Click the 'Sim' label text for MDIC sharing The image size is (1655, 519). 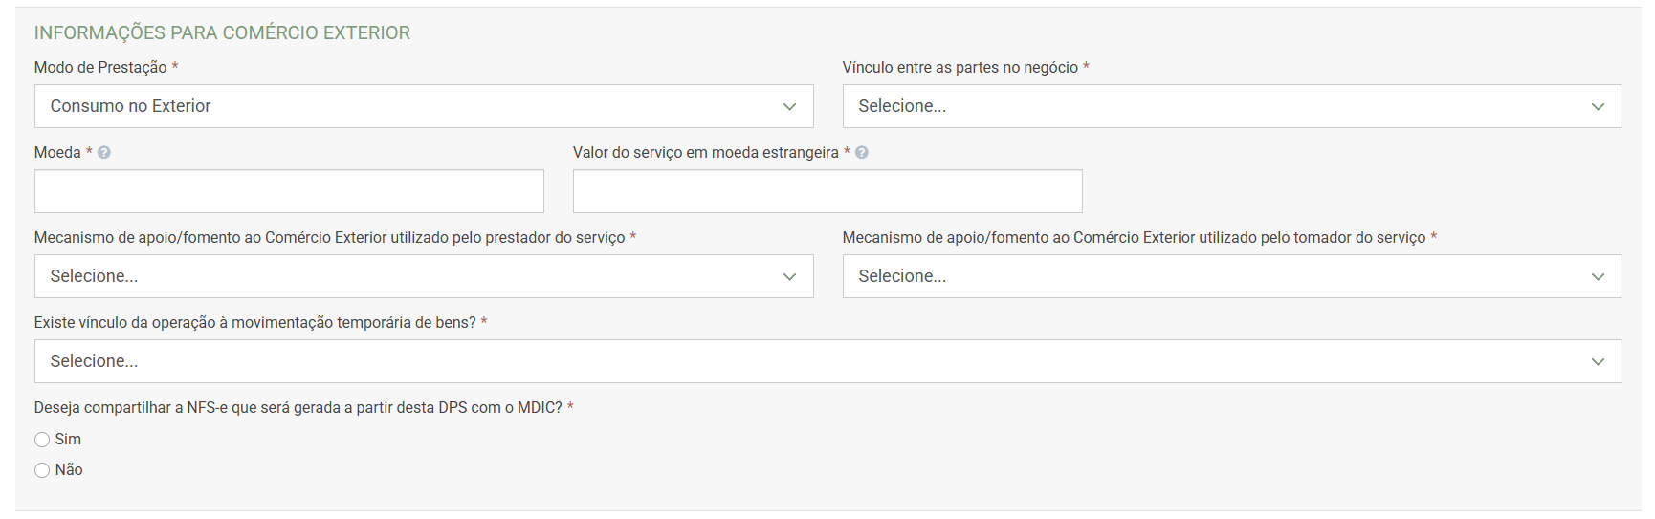tap(68, 440)
